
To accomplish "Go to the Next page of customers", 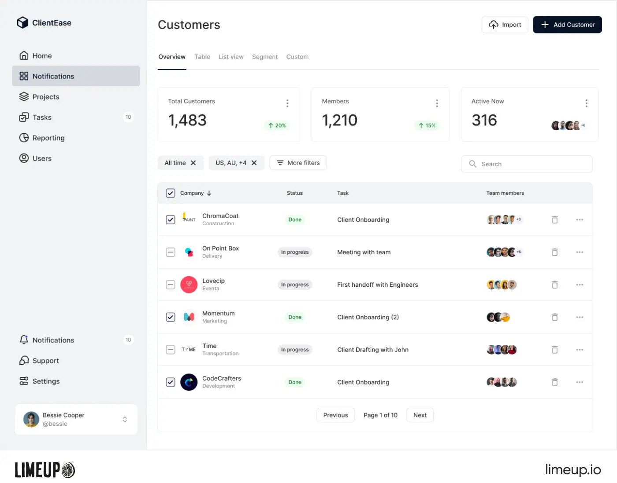I will (x=420, y=415).
